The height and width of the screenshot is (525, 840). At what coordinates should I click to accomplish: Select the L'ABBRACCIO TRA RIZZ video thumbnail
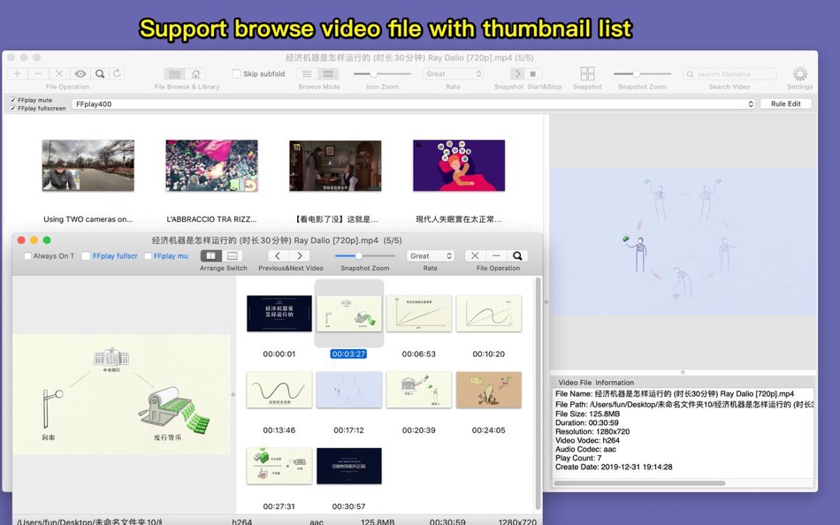coord(211,165)
